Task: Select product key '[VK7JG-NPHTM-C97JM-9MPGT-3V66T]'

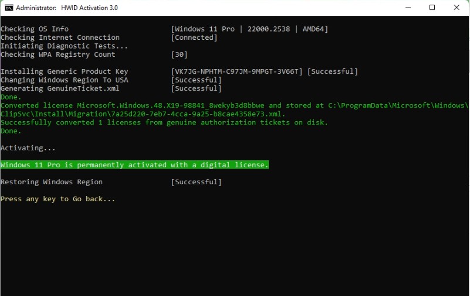Action: coord(237,72)
